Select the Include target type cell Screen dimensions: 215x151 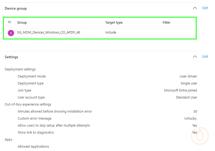coord(110,32)
